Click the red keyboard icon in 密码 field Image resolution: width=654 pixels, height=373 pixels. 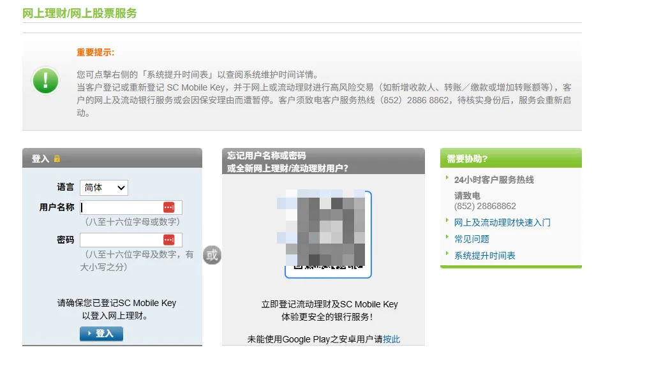(x=169, y=240)
